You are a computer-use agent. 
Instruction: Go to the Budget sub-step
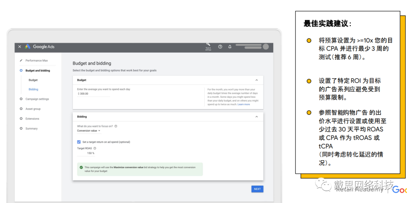coord(33,80)
